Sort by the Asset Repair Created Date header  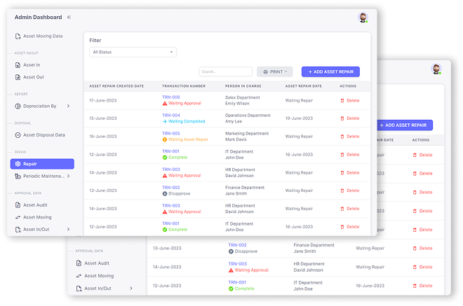click(x=116, y=86)
